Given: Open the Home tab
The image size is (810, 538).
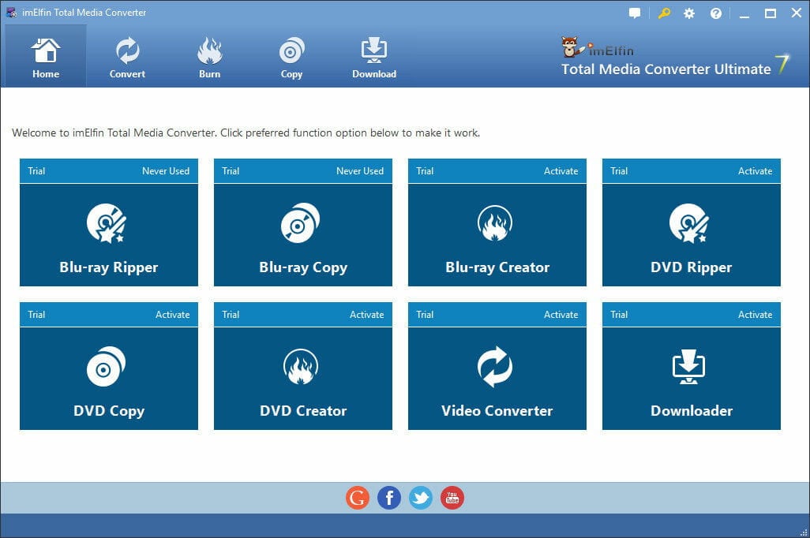Looking at the screenshot, I should click(x=46, y=57).
